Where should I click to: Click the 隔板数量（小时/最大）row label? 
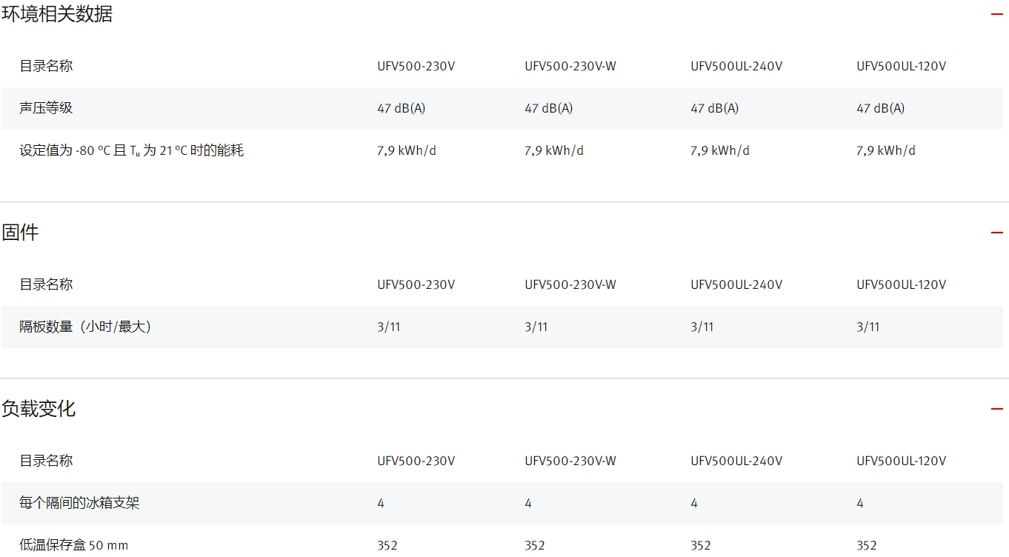[x=85, y=327]
